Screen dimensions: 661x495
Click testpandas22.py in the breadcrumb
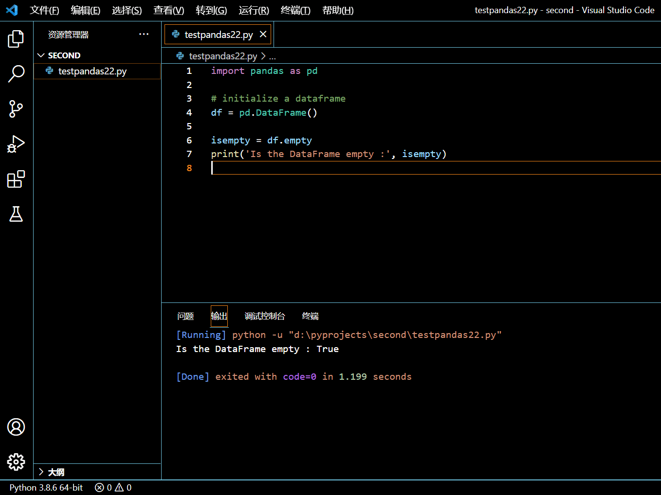[223, 56]
